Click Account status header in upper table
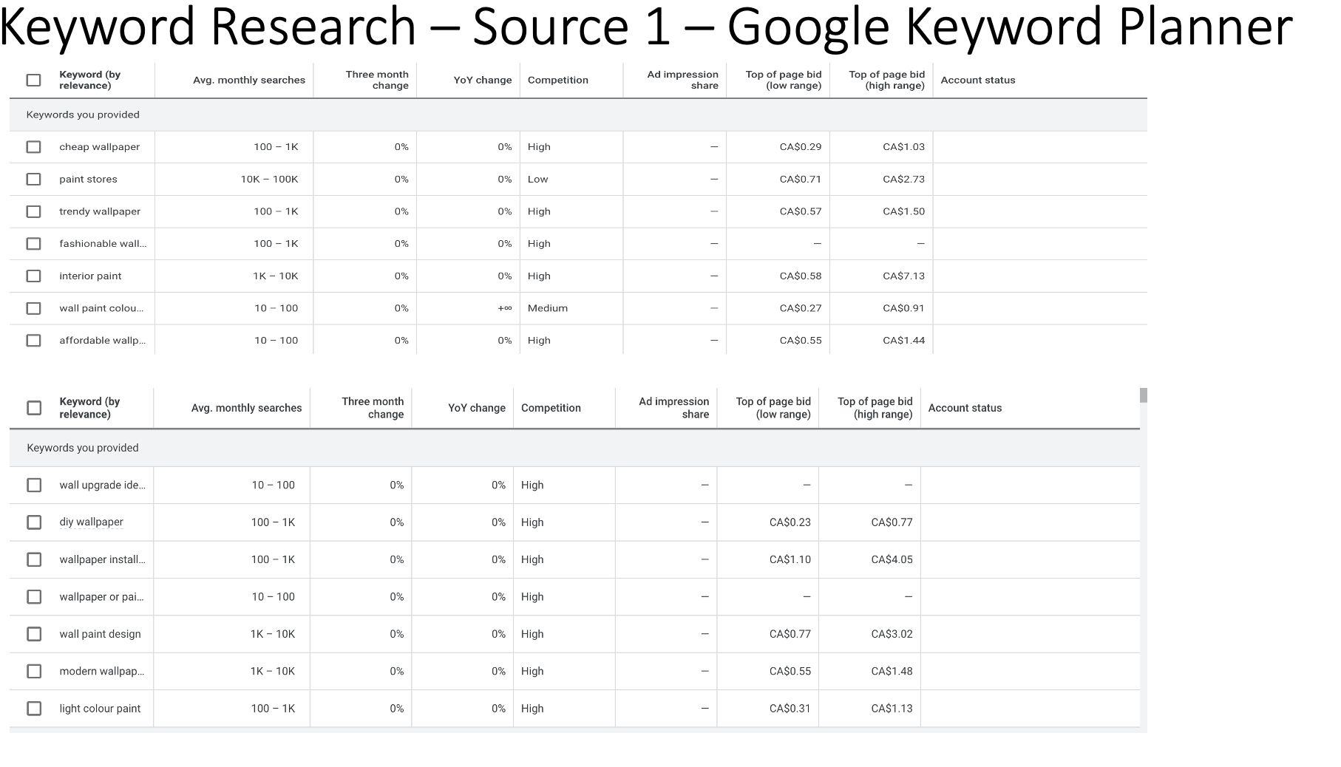The width and height of the screenshot is (1341, 767). point(978,80)
